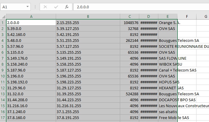Screen dimensions: 209x122
Task: Click cell containing 5.135.0.0
Action: point(31,52)
